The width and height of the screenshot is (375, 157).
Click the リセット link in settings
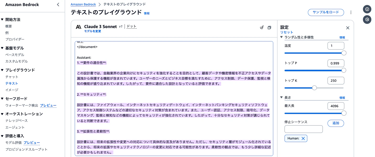pyautogui.click(x=287, y=32)
